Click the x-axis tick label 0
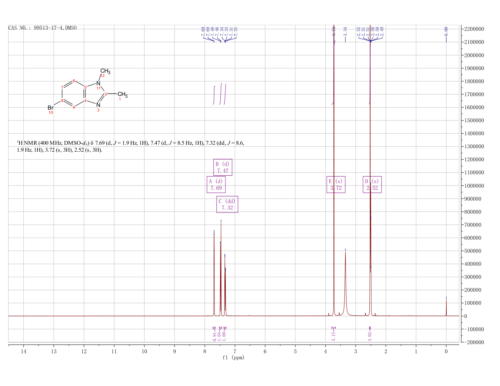 [x=446, y=351]
